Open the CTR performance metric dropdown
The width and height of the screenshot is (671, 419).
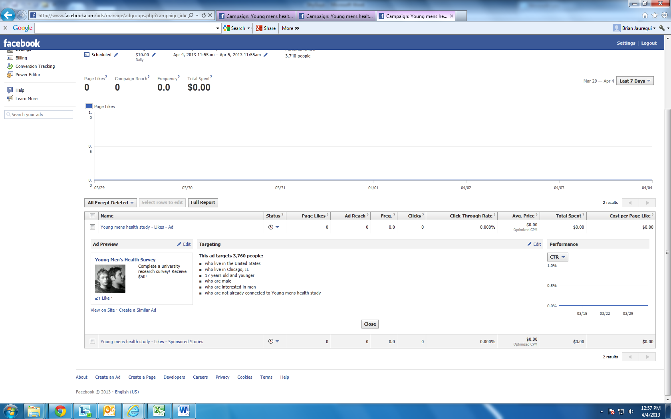[x=558, y=257]
